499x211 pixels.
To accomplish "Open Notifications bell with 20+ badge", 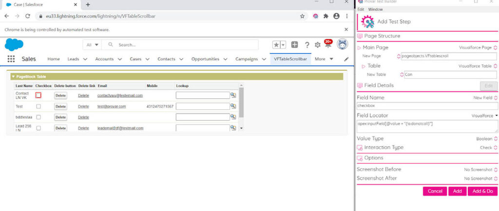I will click(328, 44).
